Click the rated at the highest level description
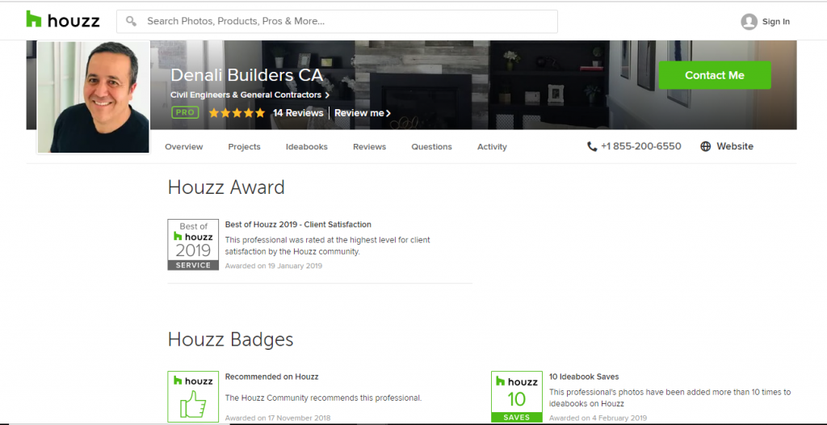Viewport: 827px width, 425px height. click(x=328, y=246)
